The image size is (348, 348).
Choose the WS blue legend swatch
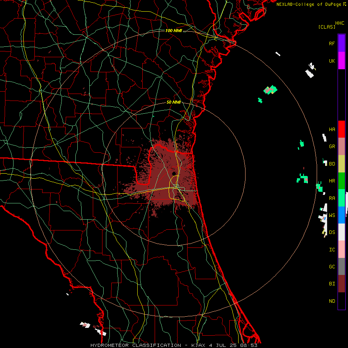pyautogui.click(x=341, y=215)
